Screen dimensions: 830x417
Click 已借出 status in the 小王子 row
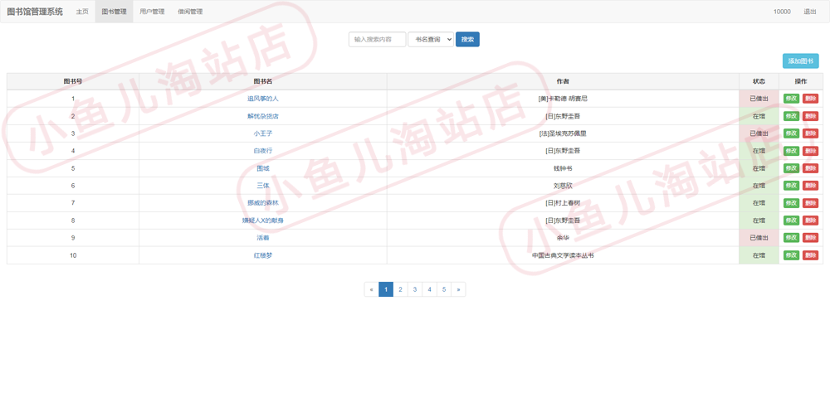759,133
